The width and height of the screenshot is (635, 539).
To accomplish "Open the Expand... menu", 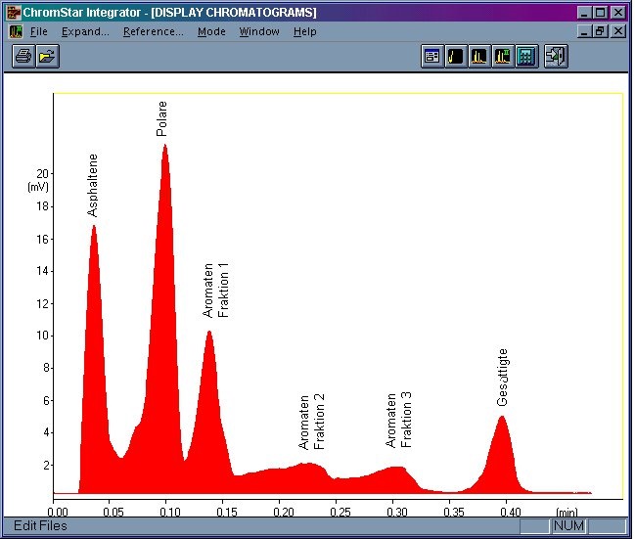I will tap(85, 31).
